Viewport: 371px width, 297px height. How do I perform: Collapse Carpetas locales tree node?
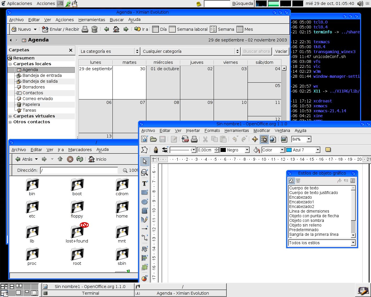(10, 64)
